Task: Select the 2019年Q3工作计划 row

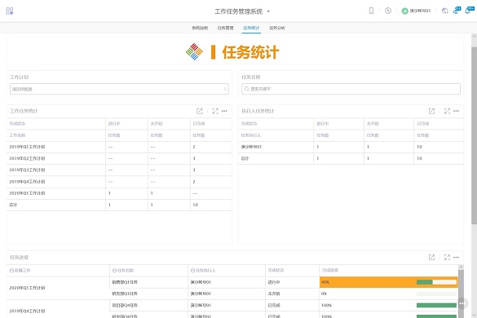Action: pos(119,170)
